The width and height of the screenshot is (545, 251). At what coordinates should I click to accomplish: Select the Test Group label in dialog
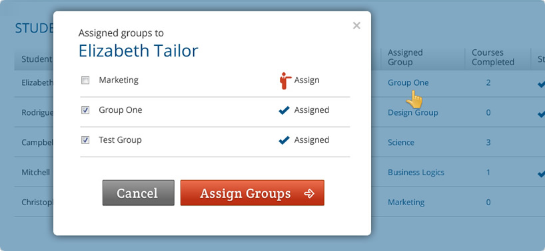[121, 140]
